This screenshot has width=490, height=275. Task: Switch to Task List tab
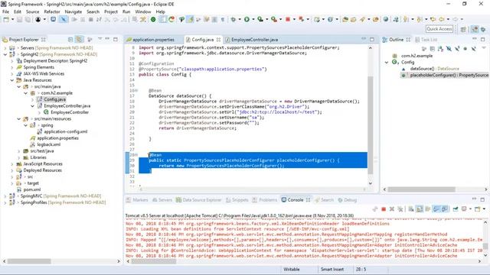426,40
